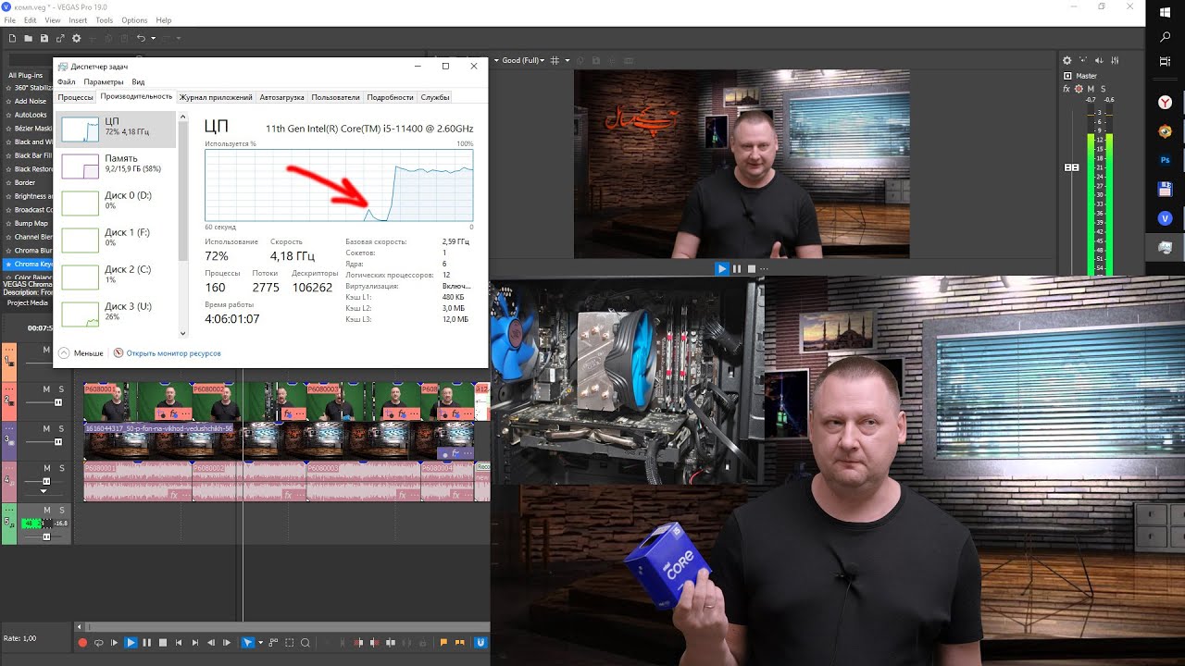Open project properties gear in top toolbar

[77, 38]
